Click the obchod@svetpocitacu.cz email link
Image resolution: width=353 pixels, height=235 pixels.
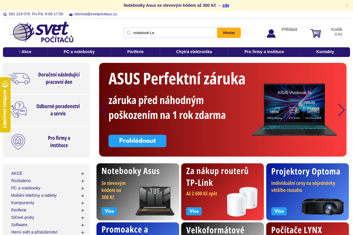(96, 14)
